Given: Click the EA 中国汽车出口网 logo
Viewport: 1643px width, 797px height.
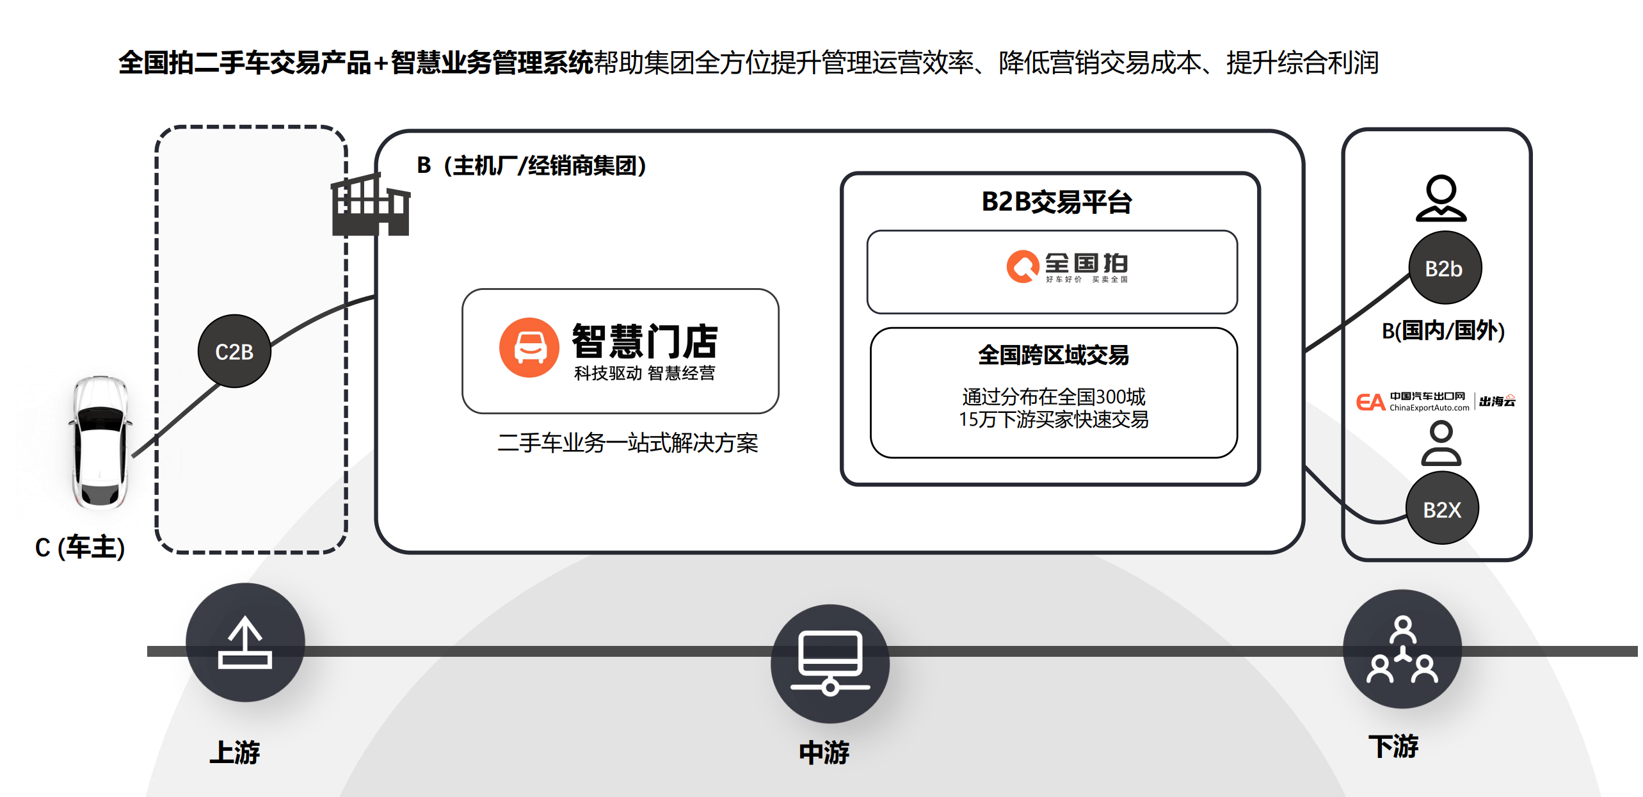Looking at the screenshot, I should click(x=1412, y=402).
